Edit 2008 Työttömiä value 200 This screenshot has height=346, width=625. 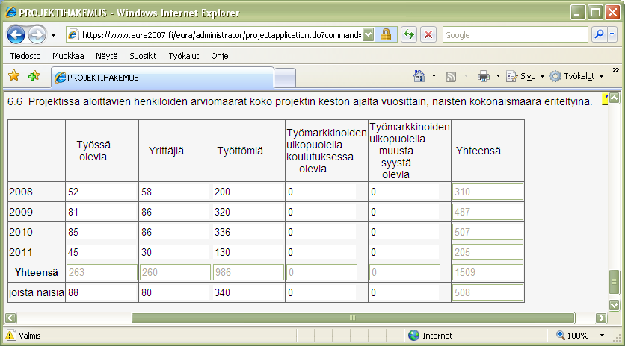click(248, 192)
